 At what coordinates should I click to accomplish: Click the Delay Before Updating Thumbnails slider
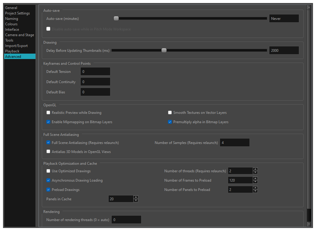[164, 50]
